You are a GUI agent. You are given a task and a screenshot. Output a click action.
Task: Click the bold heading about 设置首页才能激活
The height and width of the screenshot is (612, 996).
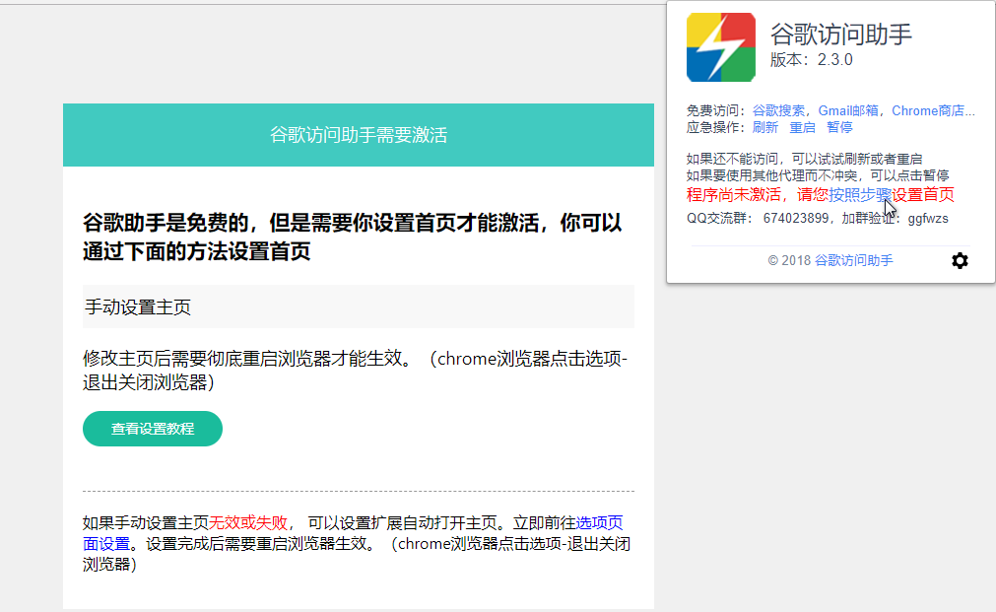353,238
